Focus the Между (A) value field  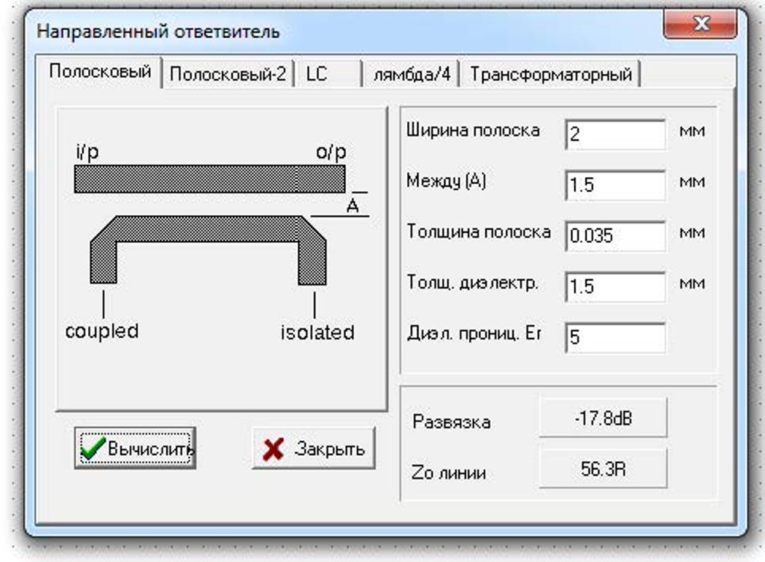[615, 185]
